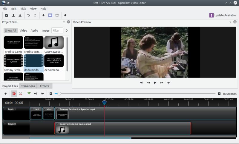This screenshot has width=239, height=144.
Task: Toggle the razor scissors tool
Action: [x=21, y=94]
